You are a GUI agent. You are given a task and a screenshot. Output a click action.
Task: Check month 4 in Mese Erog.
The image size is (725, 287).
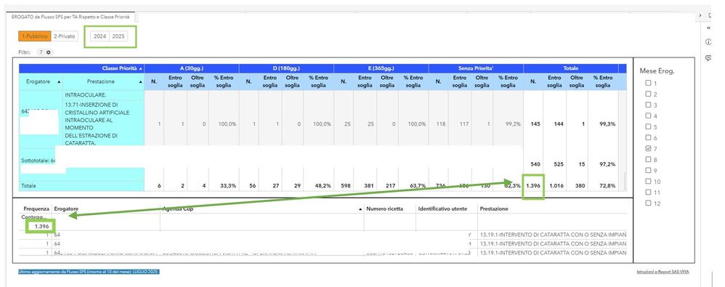648,116
